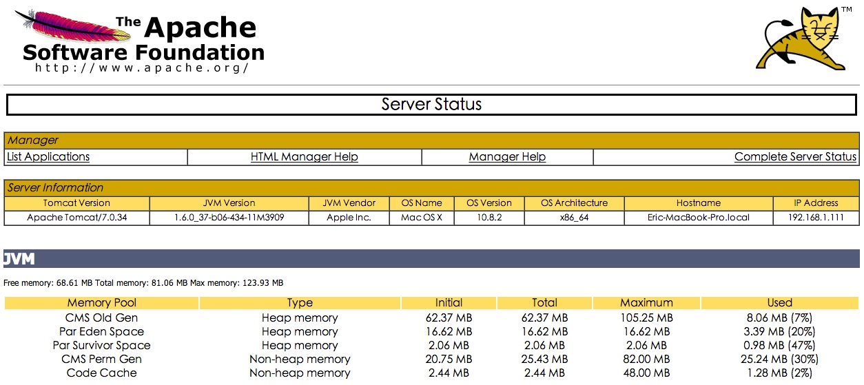Click CMS Perm Gen maximum 82.00 MB
This screenshot has height=385, width=864.
pyautogui.click(x=646, y=360)
